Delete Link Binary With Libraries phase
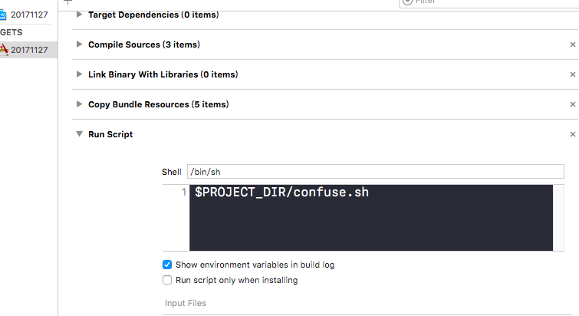This screenshot has width=579, height=316. [x=573, y=74]
